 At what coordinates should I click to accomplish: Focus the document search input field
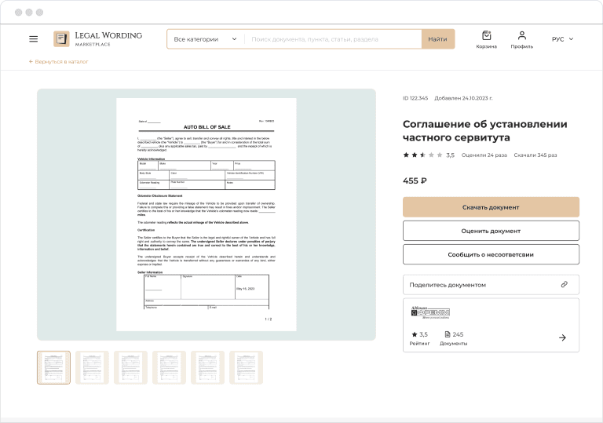pyautogui.click(x=335, y=39)
